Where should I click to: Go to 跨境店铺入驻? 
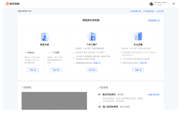point(154,20)
